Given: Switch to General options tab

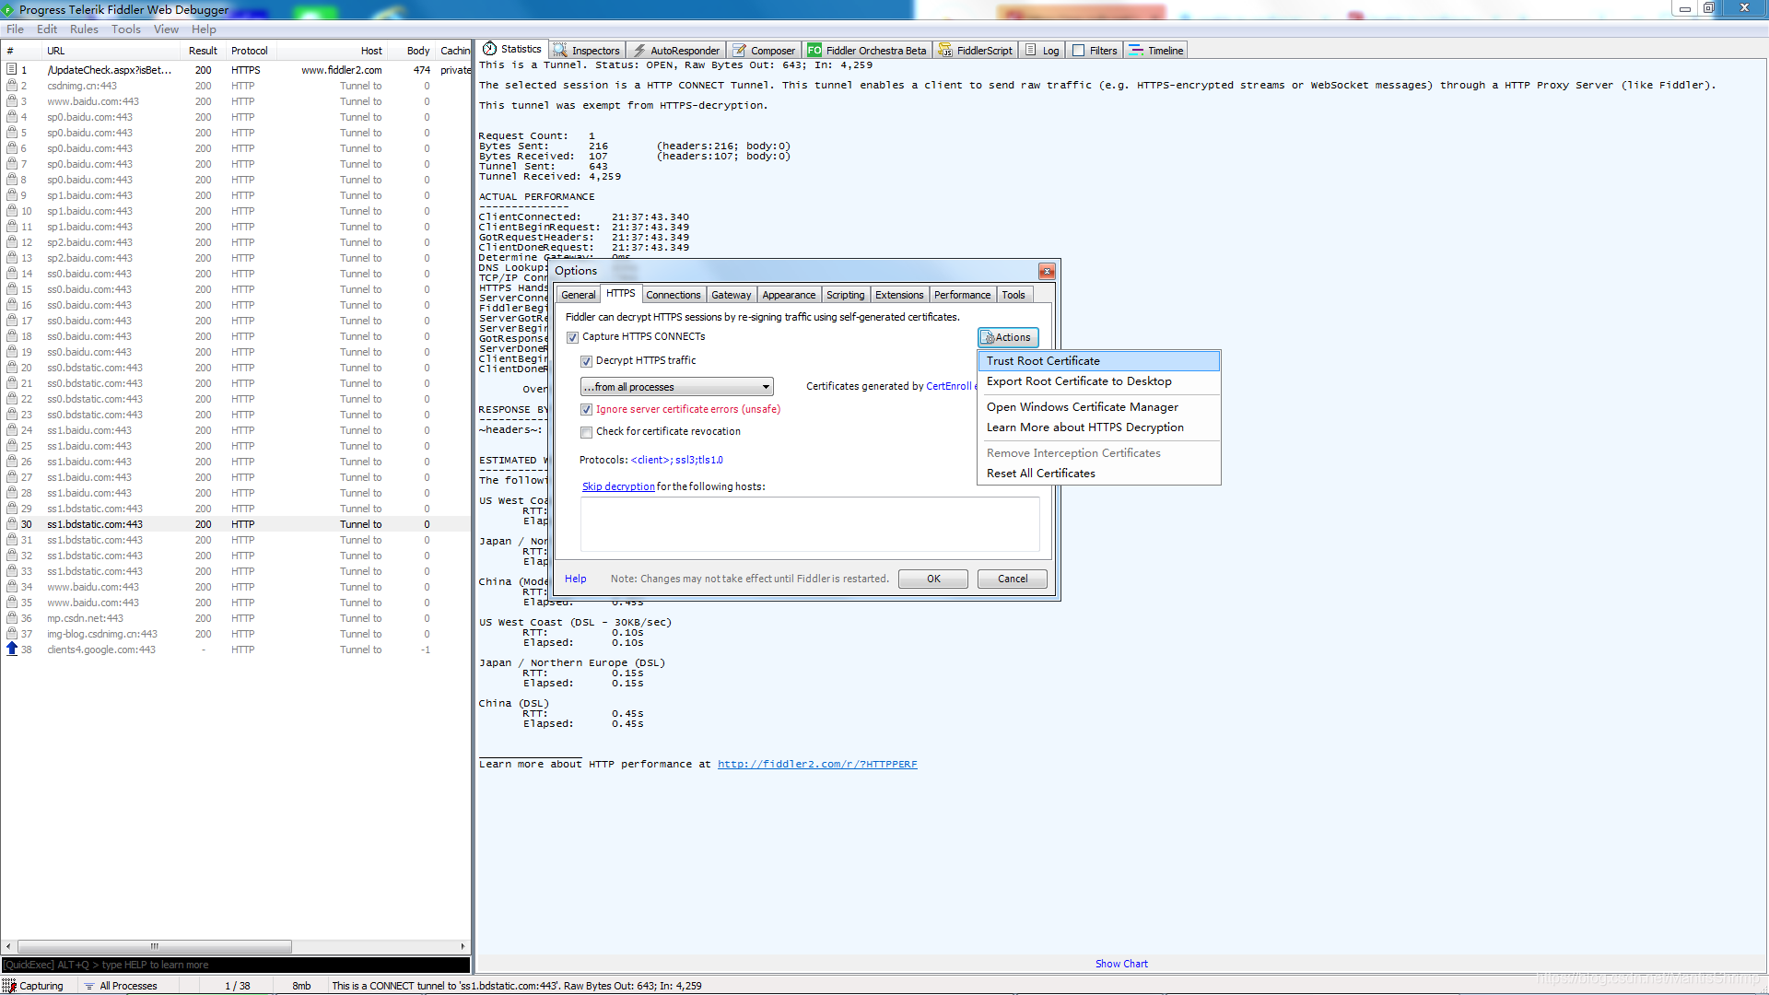Looking at the screenshot, I should (579, 295).
